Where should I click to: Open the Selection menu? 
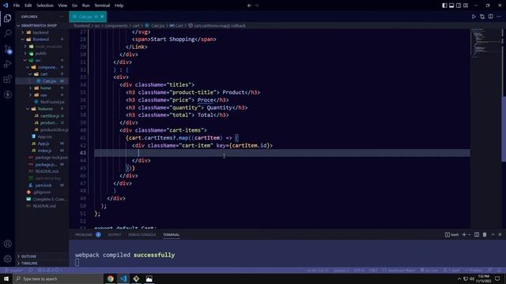pyautogui.click(x=45, y=6)
